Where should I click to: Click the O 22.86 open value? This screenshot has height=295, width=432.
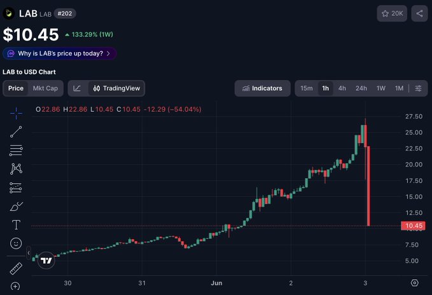pos(48,109)
